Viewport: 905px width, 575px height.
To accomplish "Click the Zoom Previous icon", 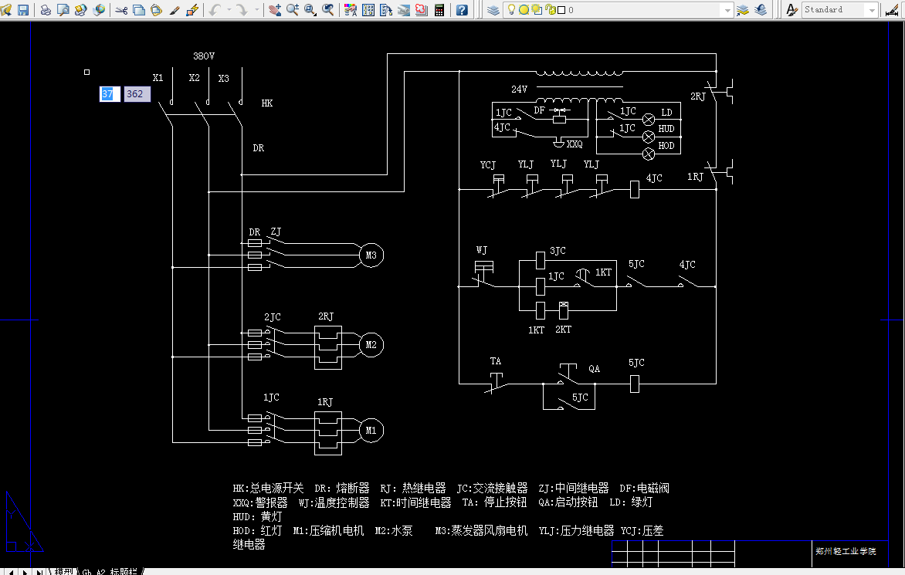I will pos(328,10).
